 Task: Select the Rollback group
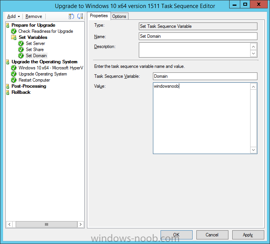coord(21,92)
